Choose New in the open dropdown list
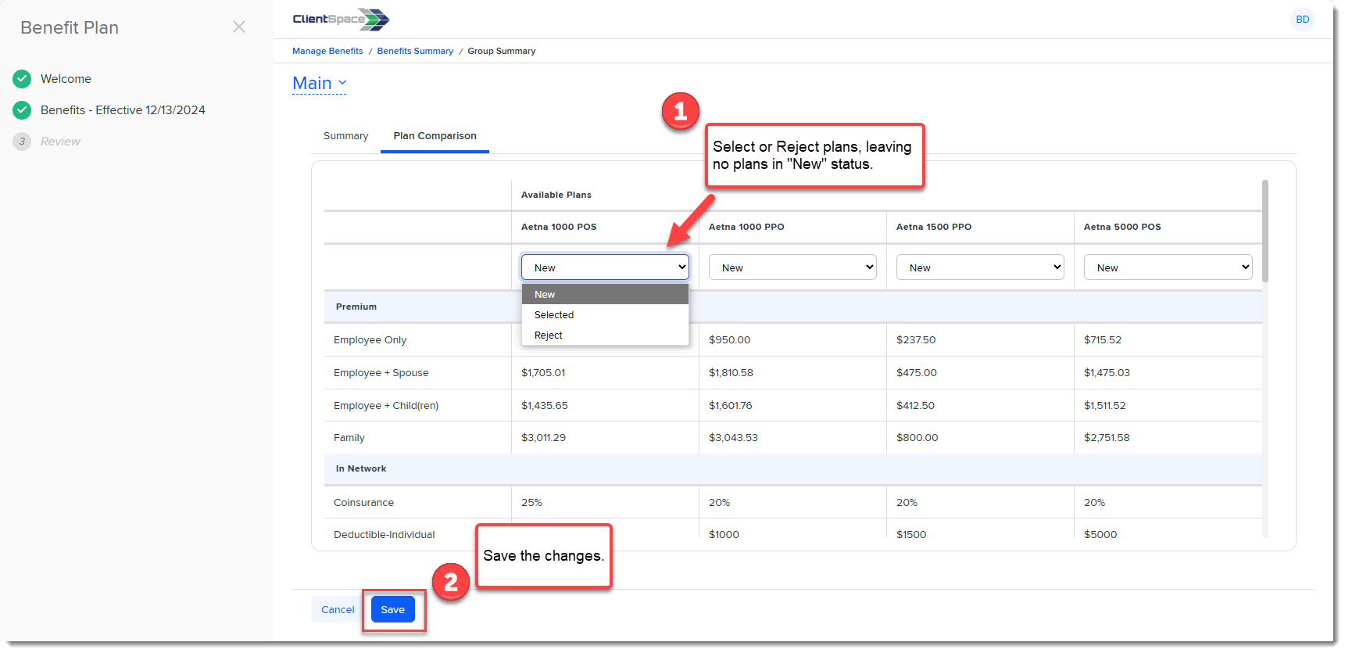Screen dimensions: 1345x653 click(x=605, y=294)
